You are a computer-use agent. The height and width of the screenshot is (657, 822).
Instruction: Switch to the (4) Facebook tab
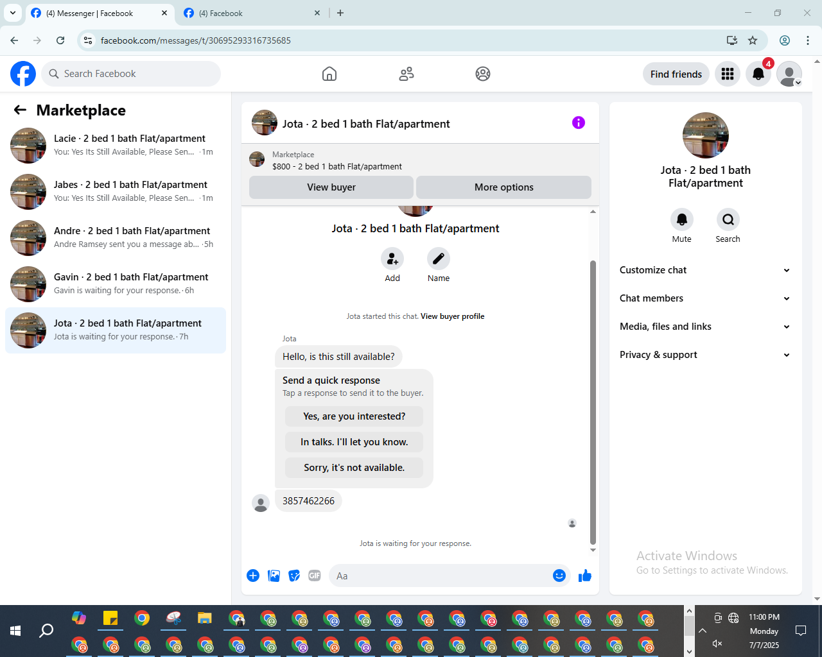coord(252,13)
